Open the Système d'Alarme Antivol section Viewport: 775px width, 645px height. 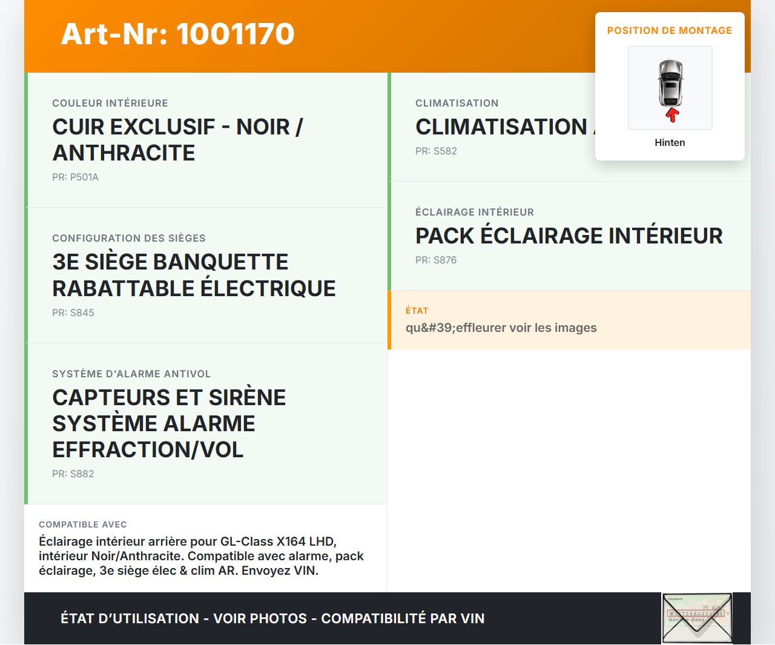(x=206, y=423)
